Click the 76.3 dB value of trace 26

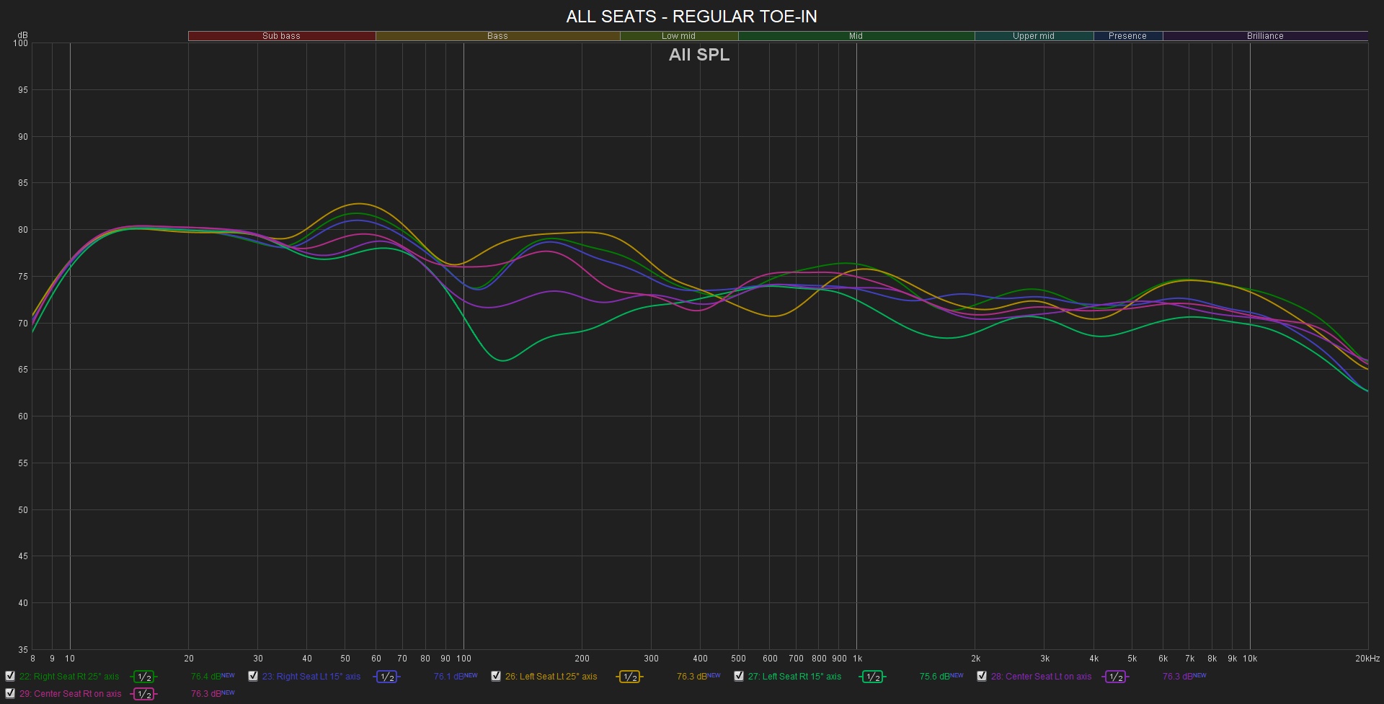pos(691,677)
